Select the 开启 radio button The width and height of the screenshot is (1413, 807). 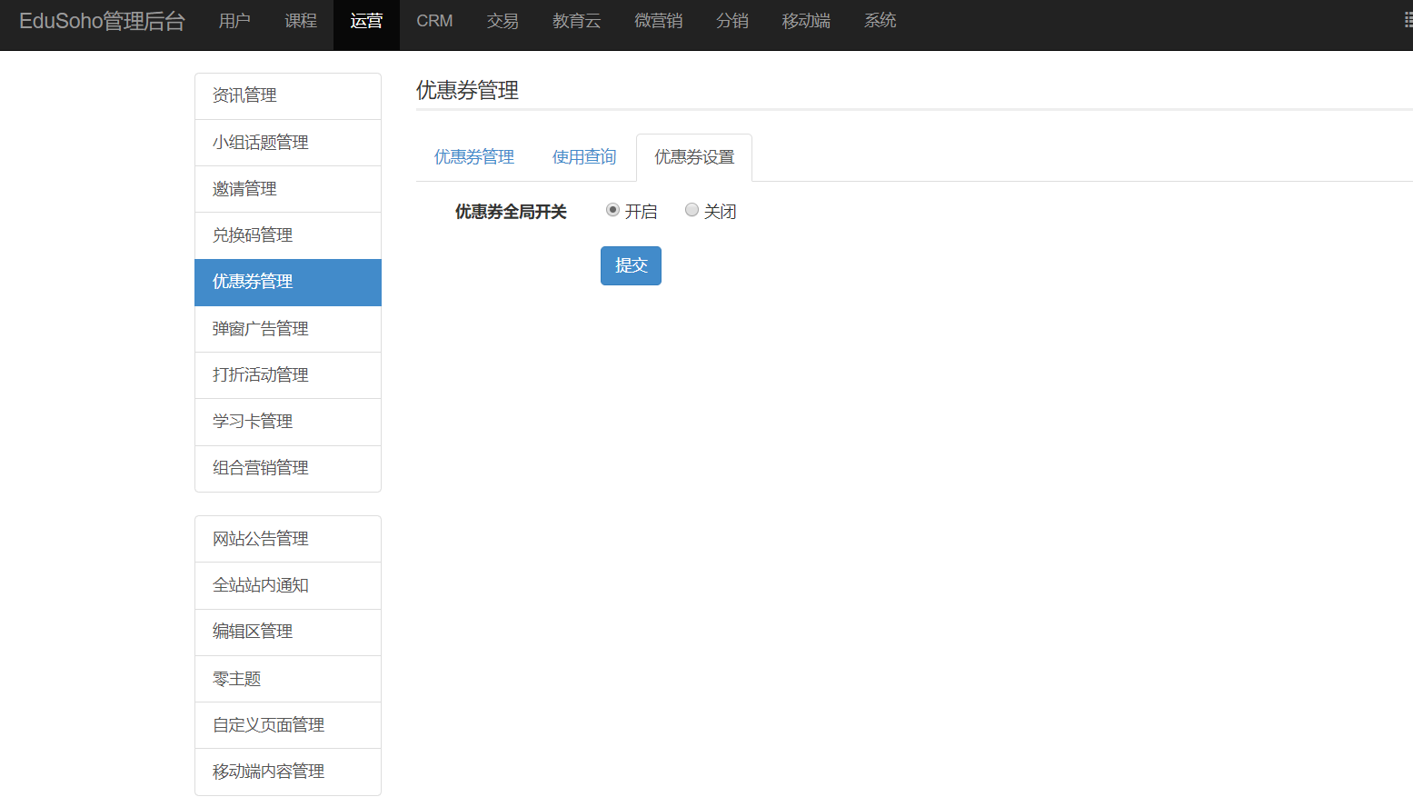(612, 210)
